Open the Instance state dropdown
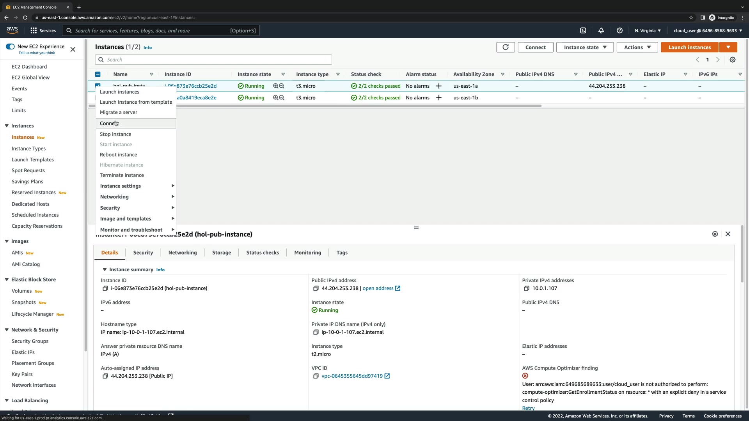Screen dimensions: 749x421 [x=585, y=47]
